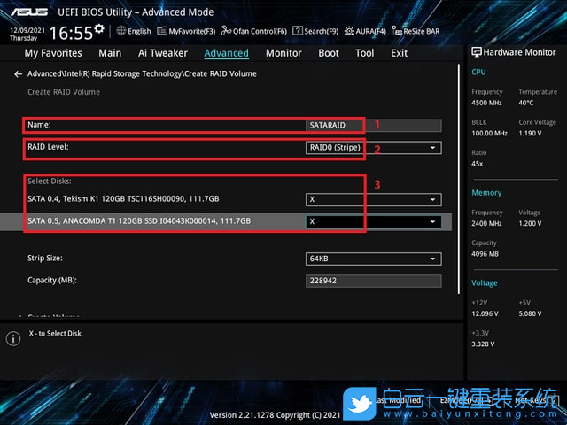This screenshot has width=567, height=425.
Task: Expand the RAID Level dropdown
Action: pyautogui.click(x=374, y=148)
